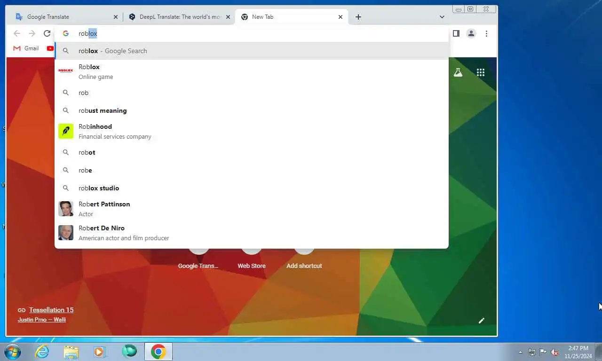
Task: Click the taskbar clock showing 2:47 PM
Action: [578, 352]
